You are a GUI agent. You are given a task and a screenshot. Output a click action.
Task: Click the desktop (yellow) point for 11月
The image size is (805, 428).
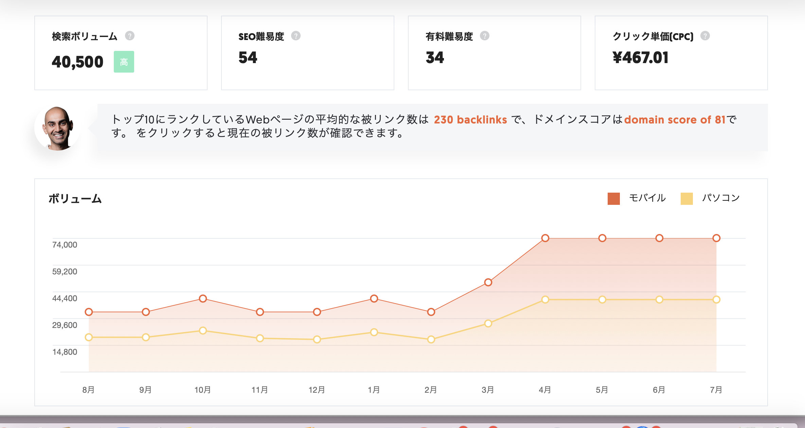(x=260, y=338)
